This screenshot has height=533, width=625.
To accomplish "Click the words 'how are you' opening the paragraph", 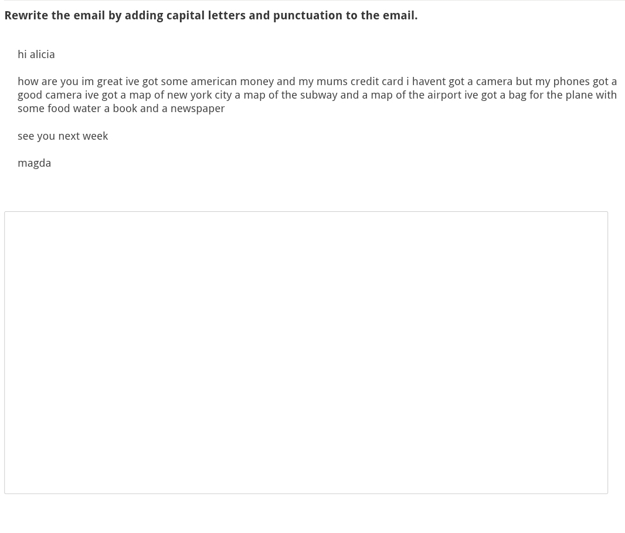I will 48,82.
